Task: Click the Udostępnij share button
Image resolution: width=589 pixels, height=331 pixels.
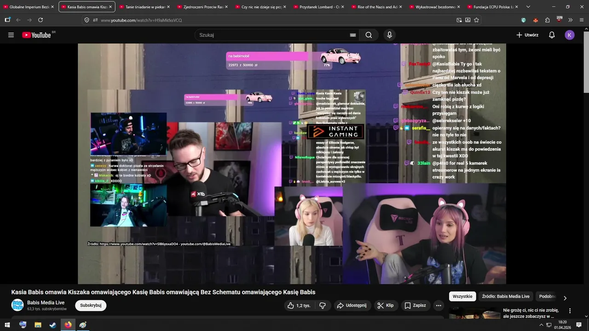Action: pos(352,305)
